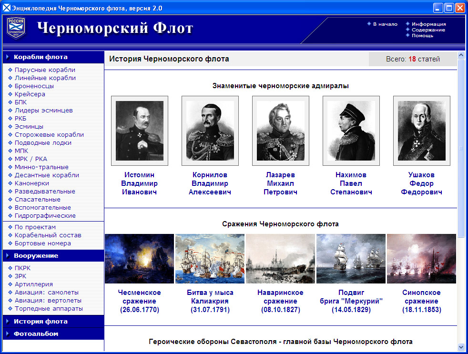Image resolution: width=468 pixels, height=354 pixels.
Task: Click the Истомин portrait thumbnail
Action: [139, 131]
